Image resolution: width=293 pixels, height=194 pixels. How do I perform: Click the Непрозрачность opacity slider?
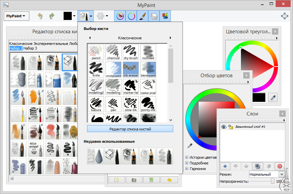(262, 181)
